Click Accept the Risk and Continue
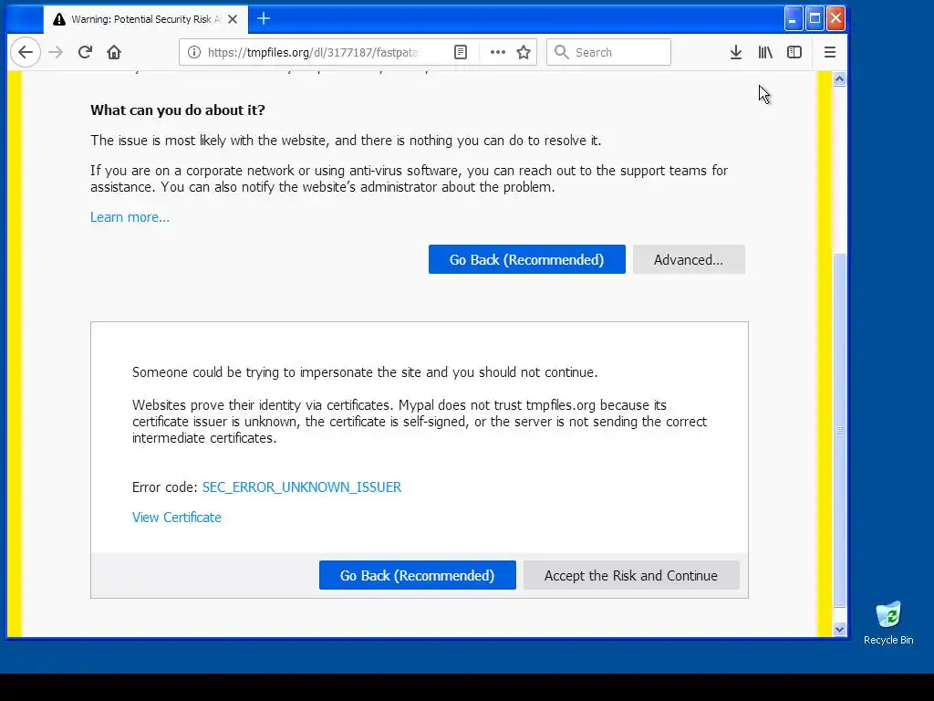The height and width of the screenshot is (701, 934). (631, 575)
